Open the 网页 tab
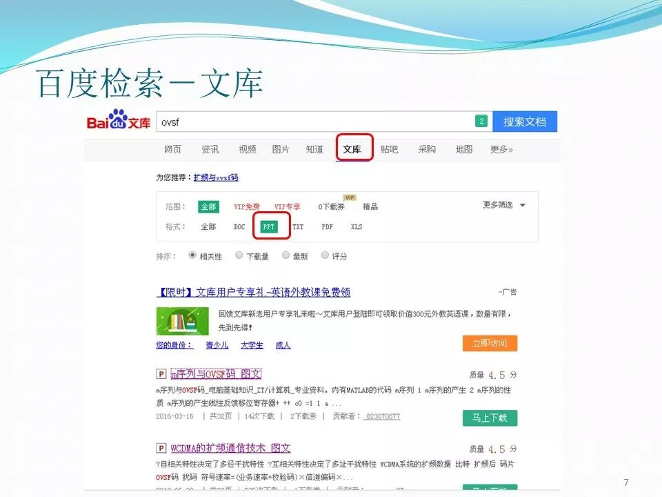Viewport: 662px width, 497px height. (x=172, y=149)
